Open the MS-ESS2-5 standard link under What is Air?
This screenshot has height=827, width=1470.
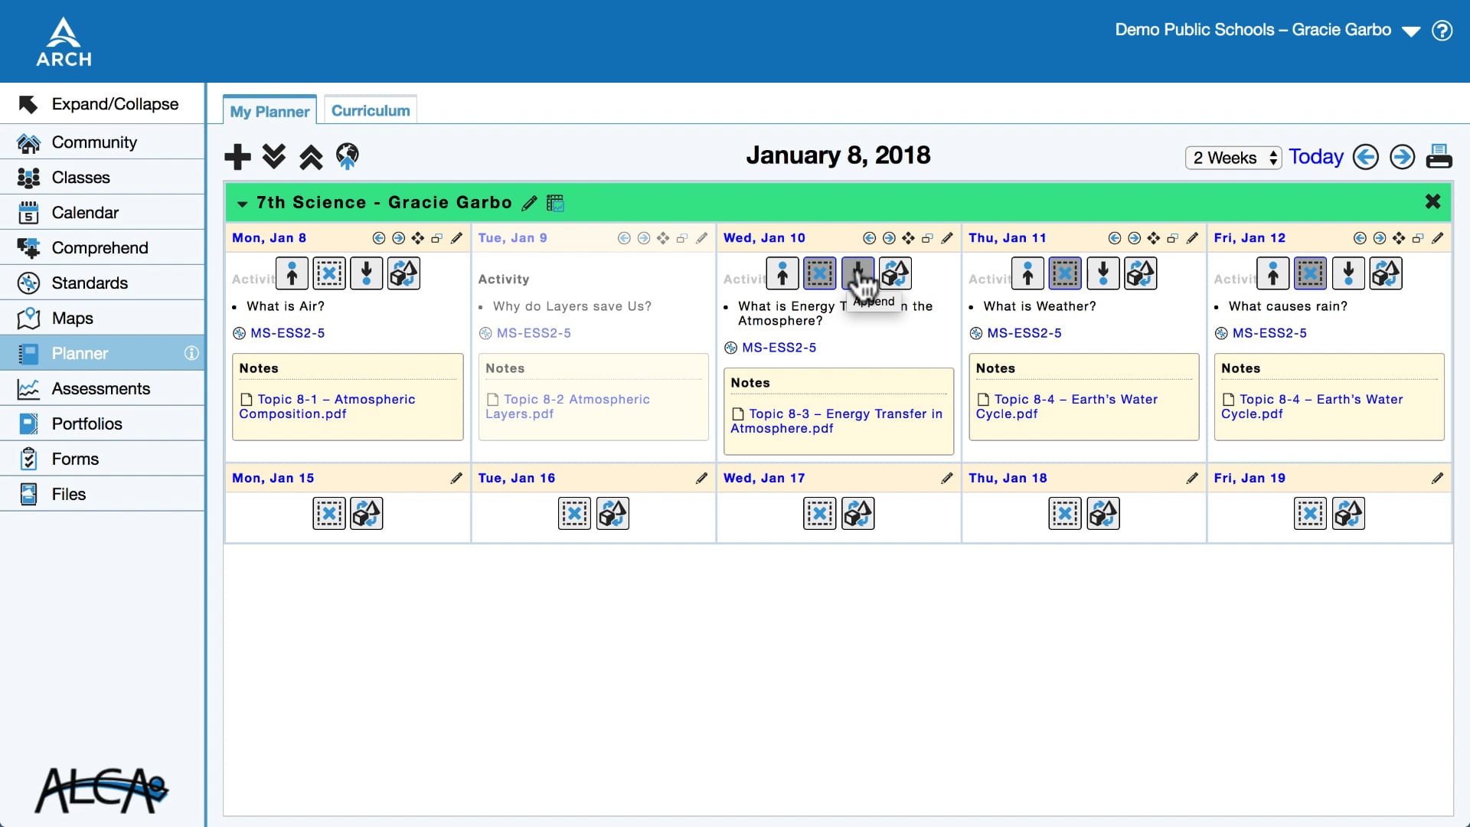pyautogui.click(x=287, y=333)
